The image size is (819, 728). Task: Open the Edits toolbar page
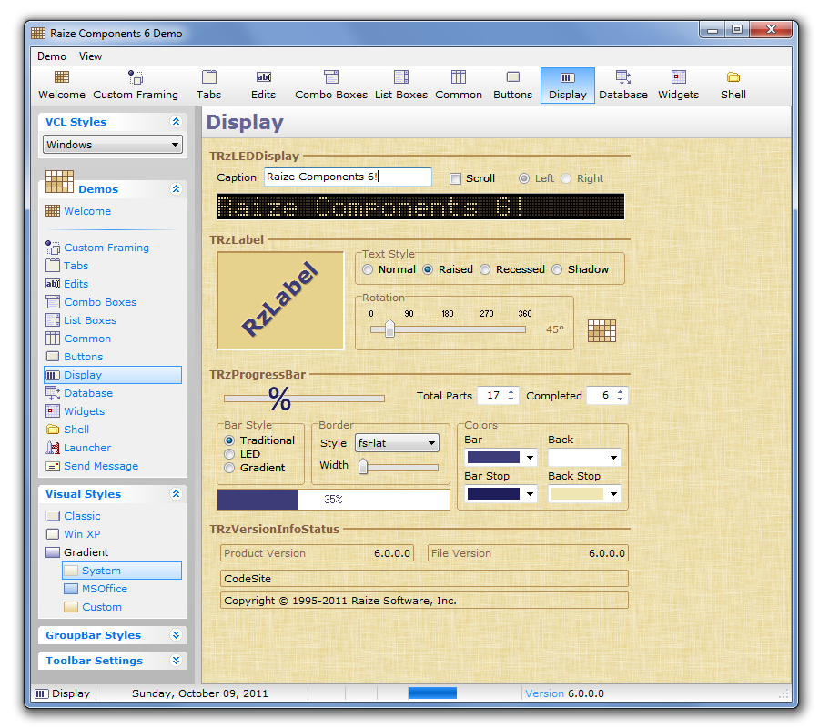pyautogui.click(x=263, y=86)
